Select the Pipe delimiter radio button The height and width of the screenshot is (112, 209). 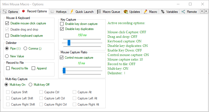pos(7,48)
